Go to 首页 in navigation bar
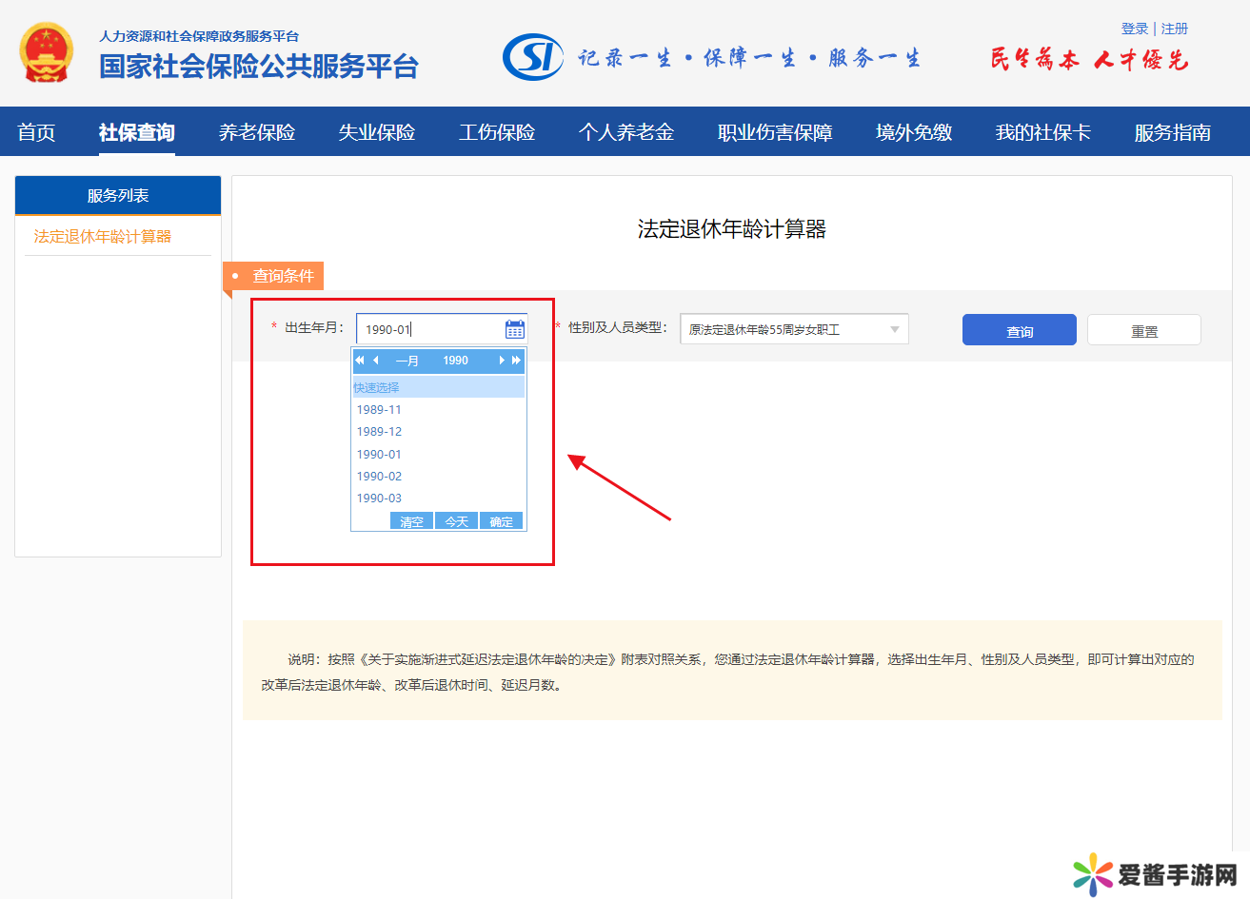The height and width of the screenshot is (899, 1250). click(x=36, y=132)
